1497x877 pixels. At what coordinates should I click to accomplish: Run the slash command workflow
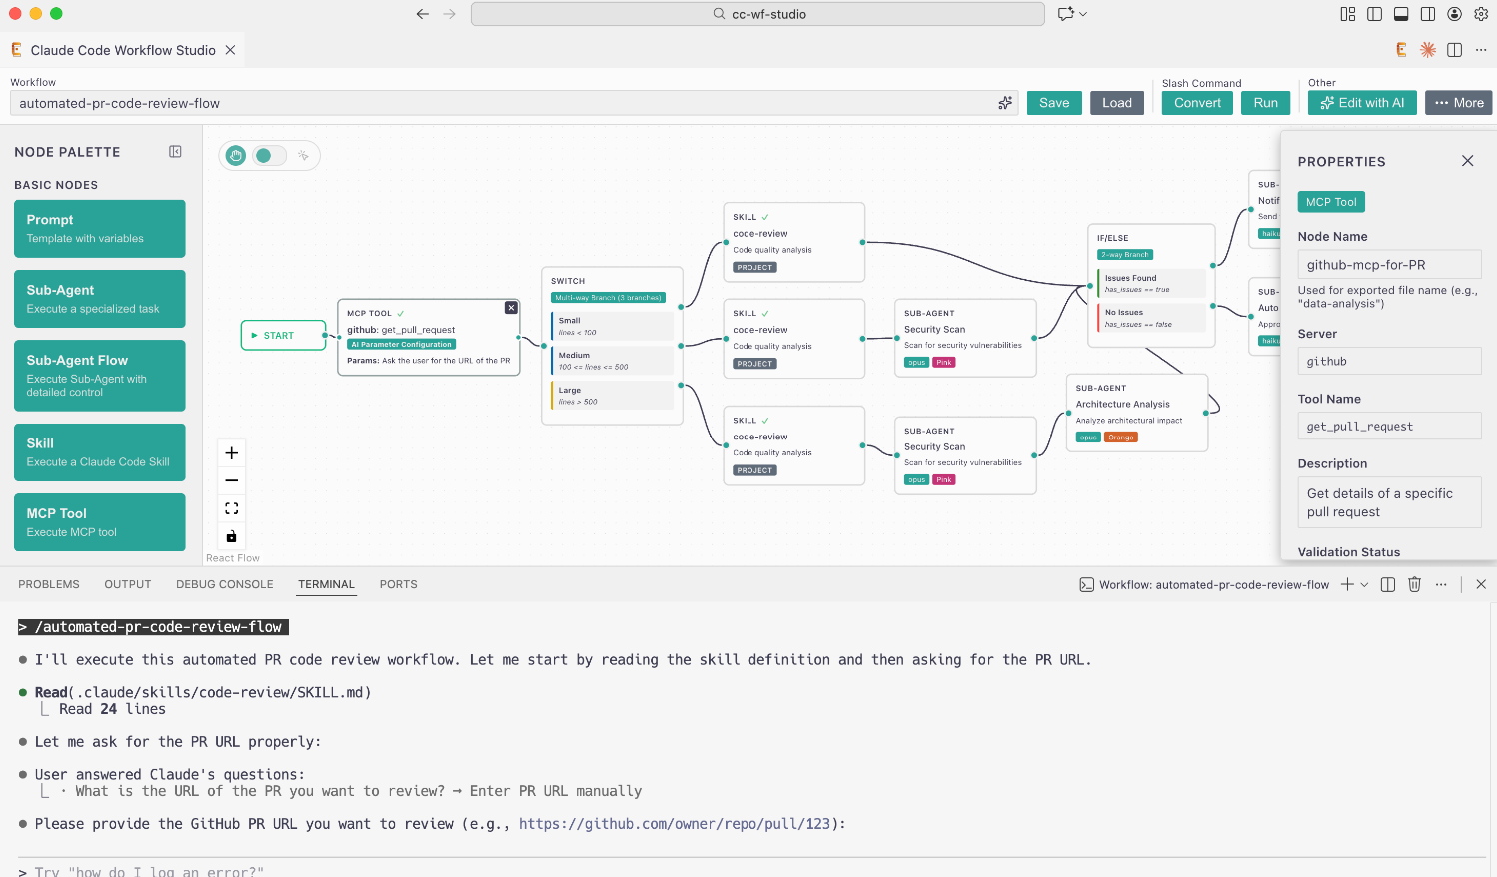pyautogui.click(x=1265, y=102)
